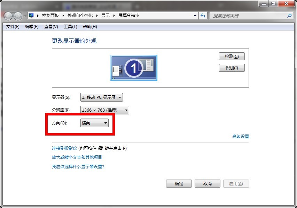
Task: Open the 查看(V) menu
Action: point(51,27)
